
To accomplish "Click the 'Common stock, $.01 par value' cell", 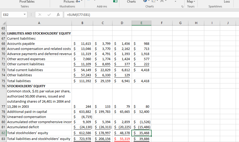I will [39, 99].
